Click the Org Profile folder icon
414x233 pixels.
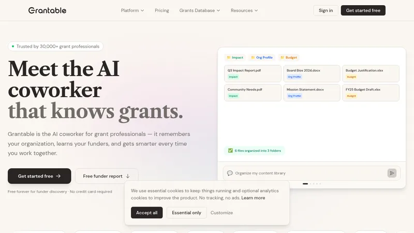(253, 57)
